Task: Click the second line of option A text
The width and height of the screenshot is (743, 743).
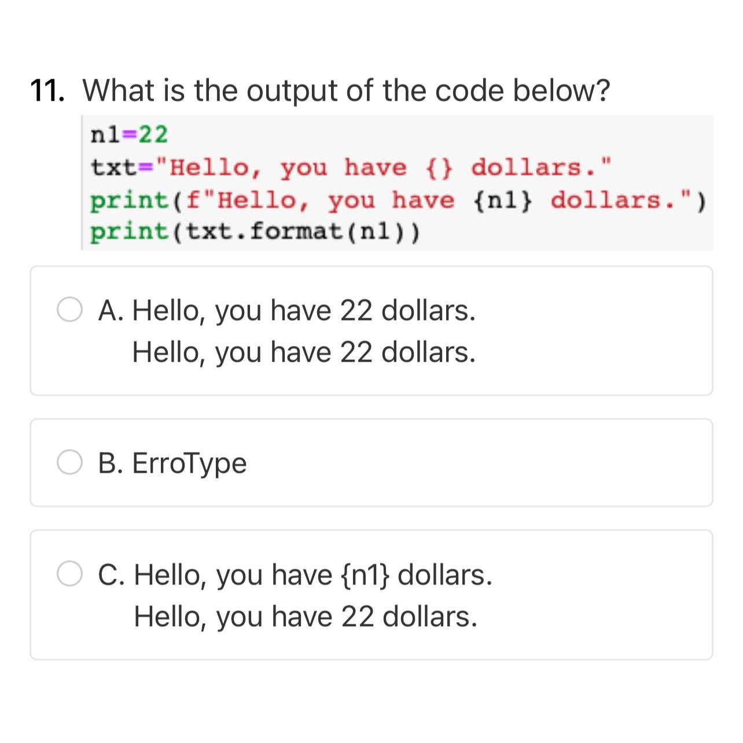Action: (x=305, y=351)
